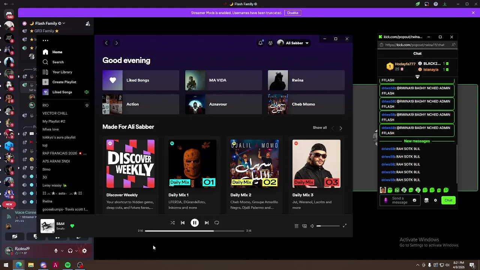Open the MA VIDA shortcut tile

223,80
